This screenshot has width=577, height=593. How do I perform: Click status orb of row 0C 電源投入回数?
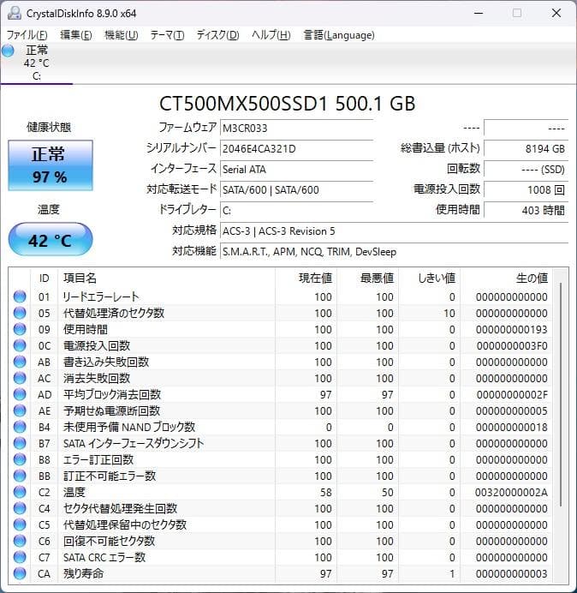point(20,345)
